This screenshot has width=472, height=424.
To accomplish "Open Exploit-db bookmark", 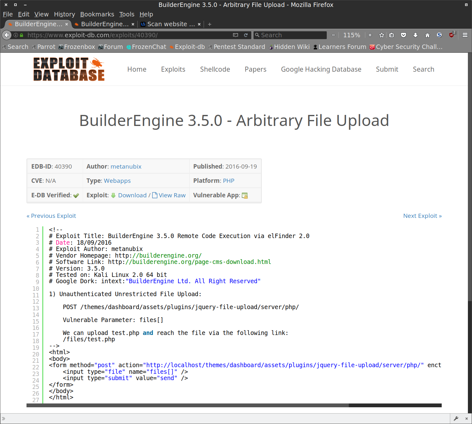I will coord(187,47).
